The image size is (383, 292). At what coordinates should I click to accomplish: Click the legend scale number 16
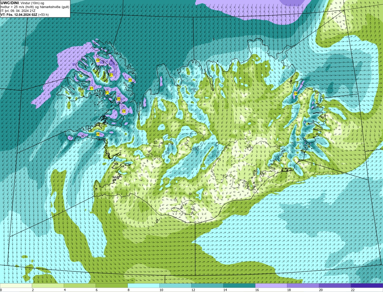(257, 290)
